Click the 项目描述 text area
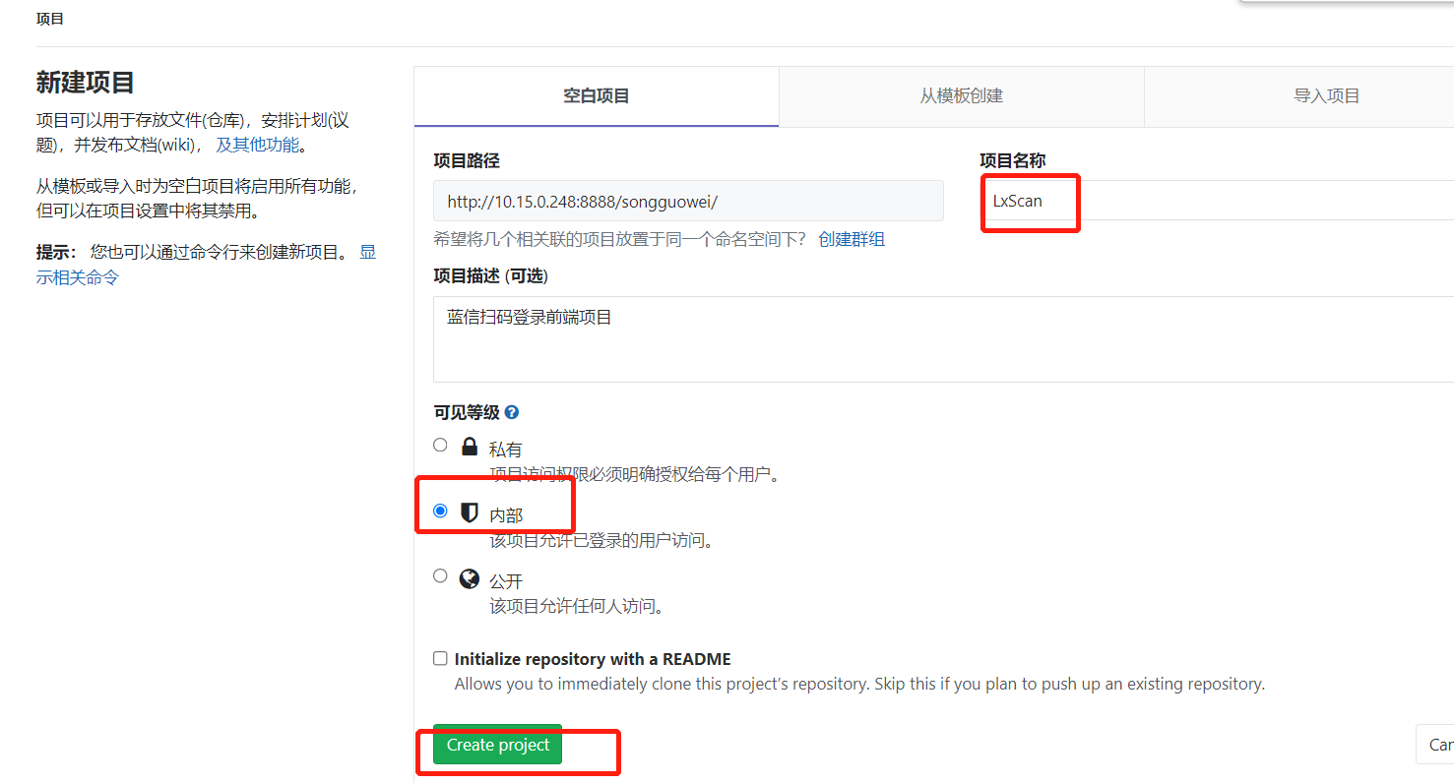Screen dimensions: 1454x783 coord(943,339)
